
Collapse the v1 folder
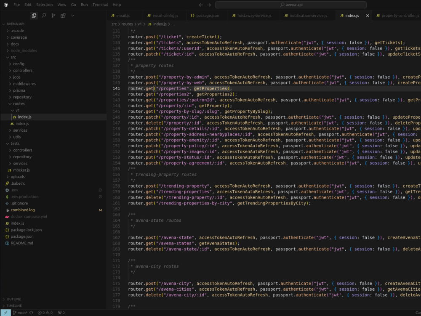pos(54,110)
